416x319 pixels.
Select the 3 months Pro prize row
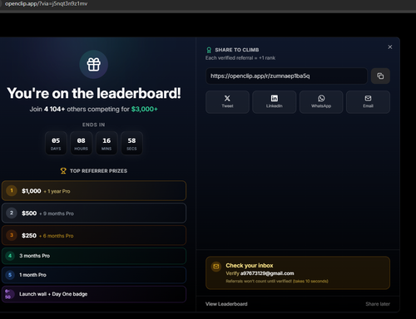pos(94,256)
